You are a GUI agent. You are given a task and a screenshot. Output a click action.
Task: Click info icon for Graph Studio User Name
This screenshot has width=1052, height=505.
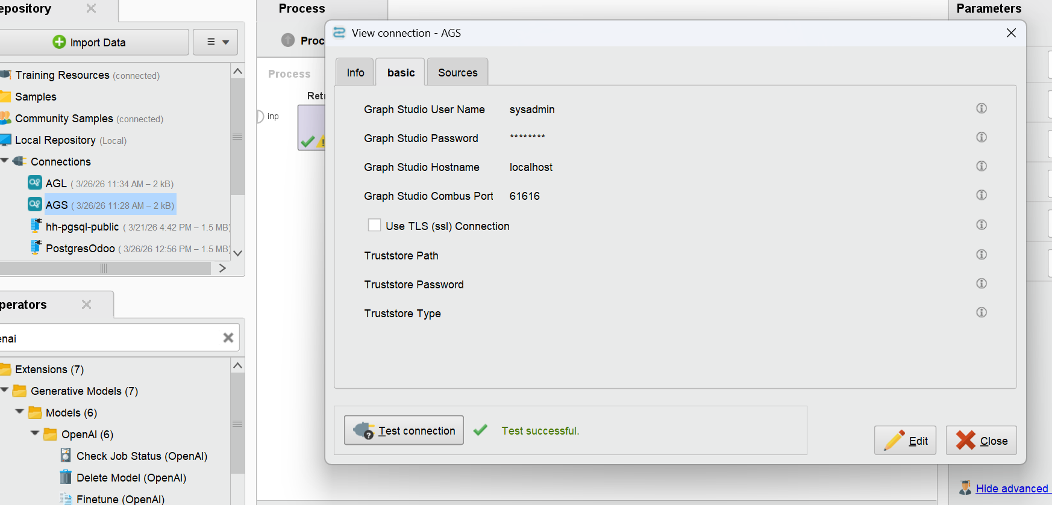[982, 108]
